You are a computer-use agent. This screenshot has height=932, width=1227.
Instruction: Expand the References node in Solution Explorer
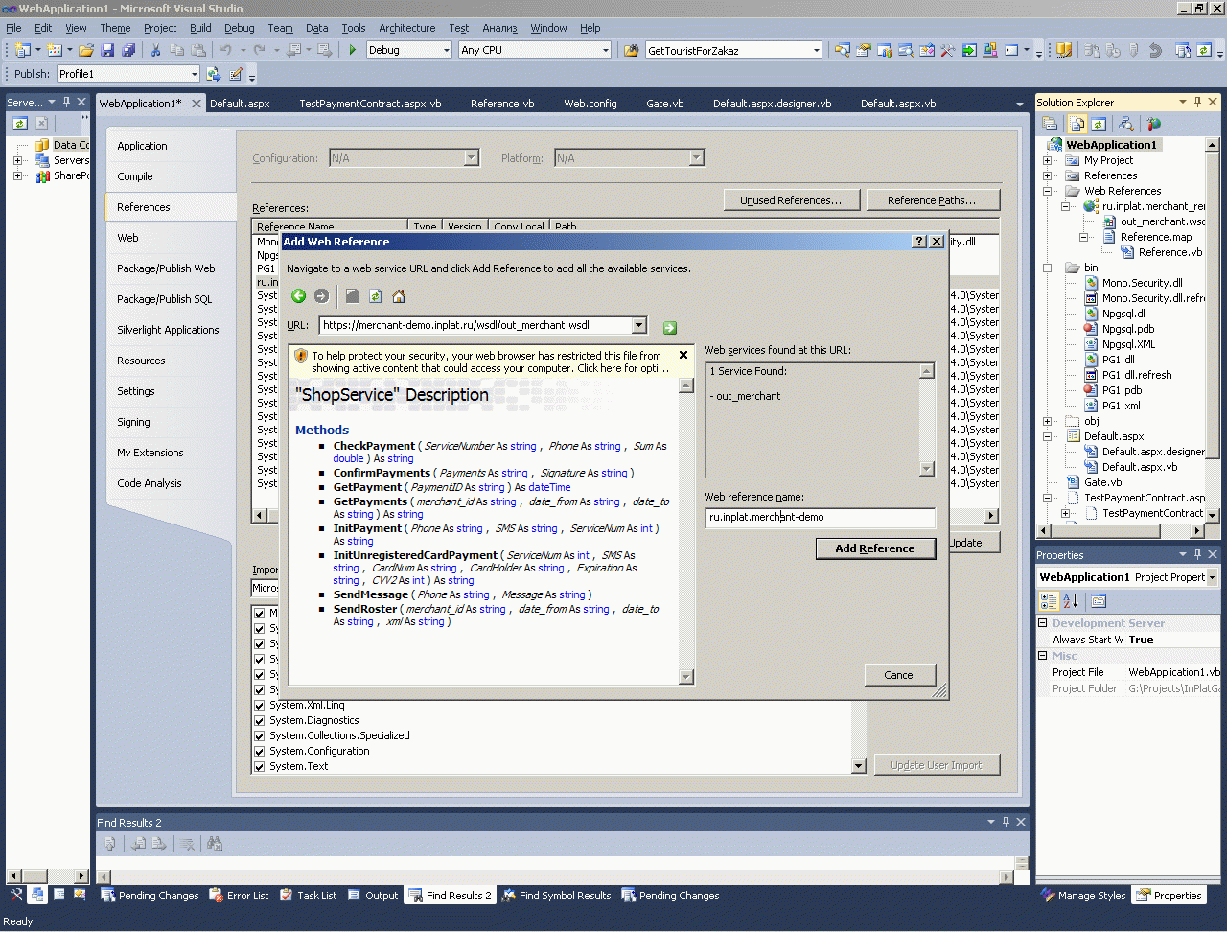[1048, 175]
